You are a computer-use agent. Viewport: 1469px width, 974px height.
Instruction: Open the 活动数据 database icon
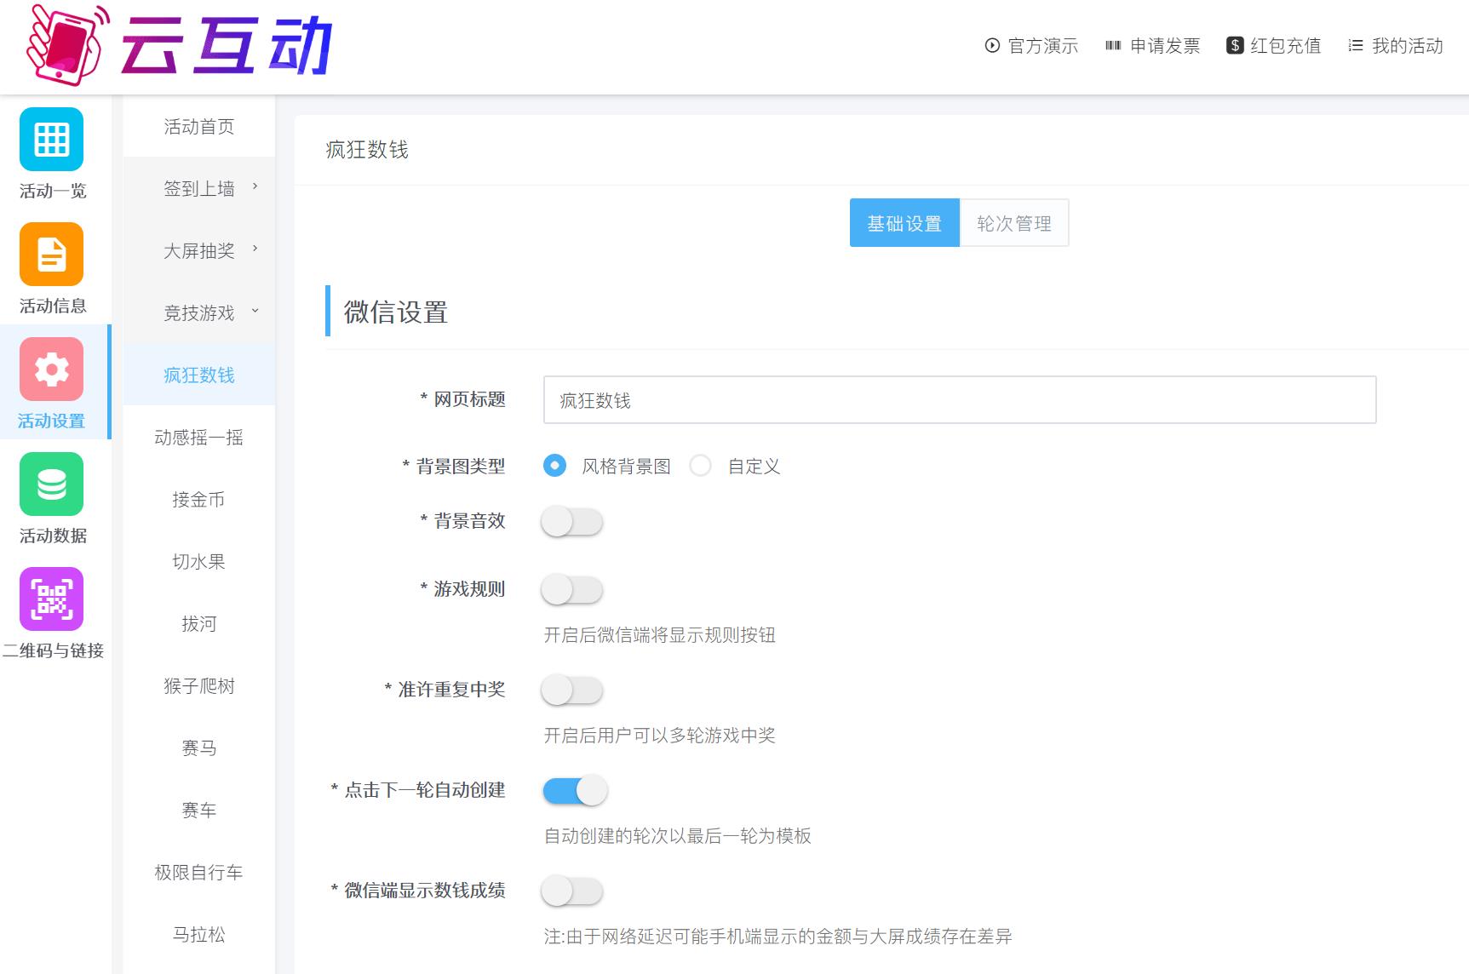[52, 484]
